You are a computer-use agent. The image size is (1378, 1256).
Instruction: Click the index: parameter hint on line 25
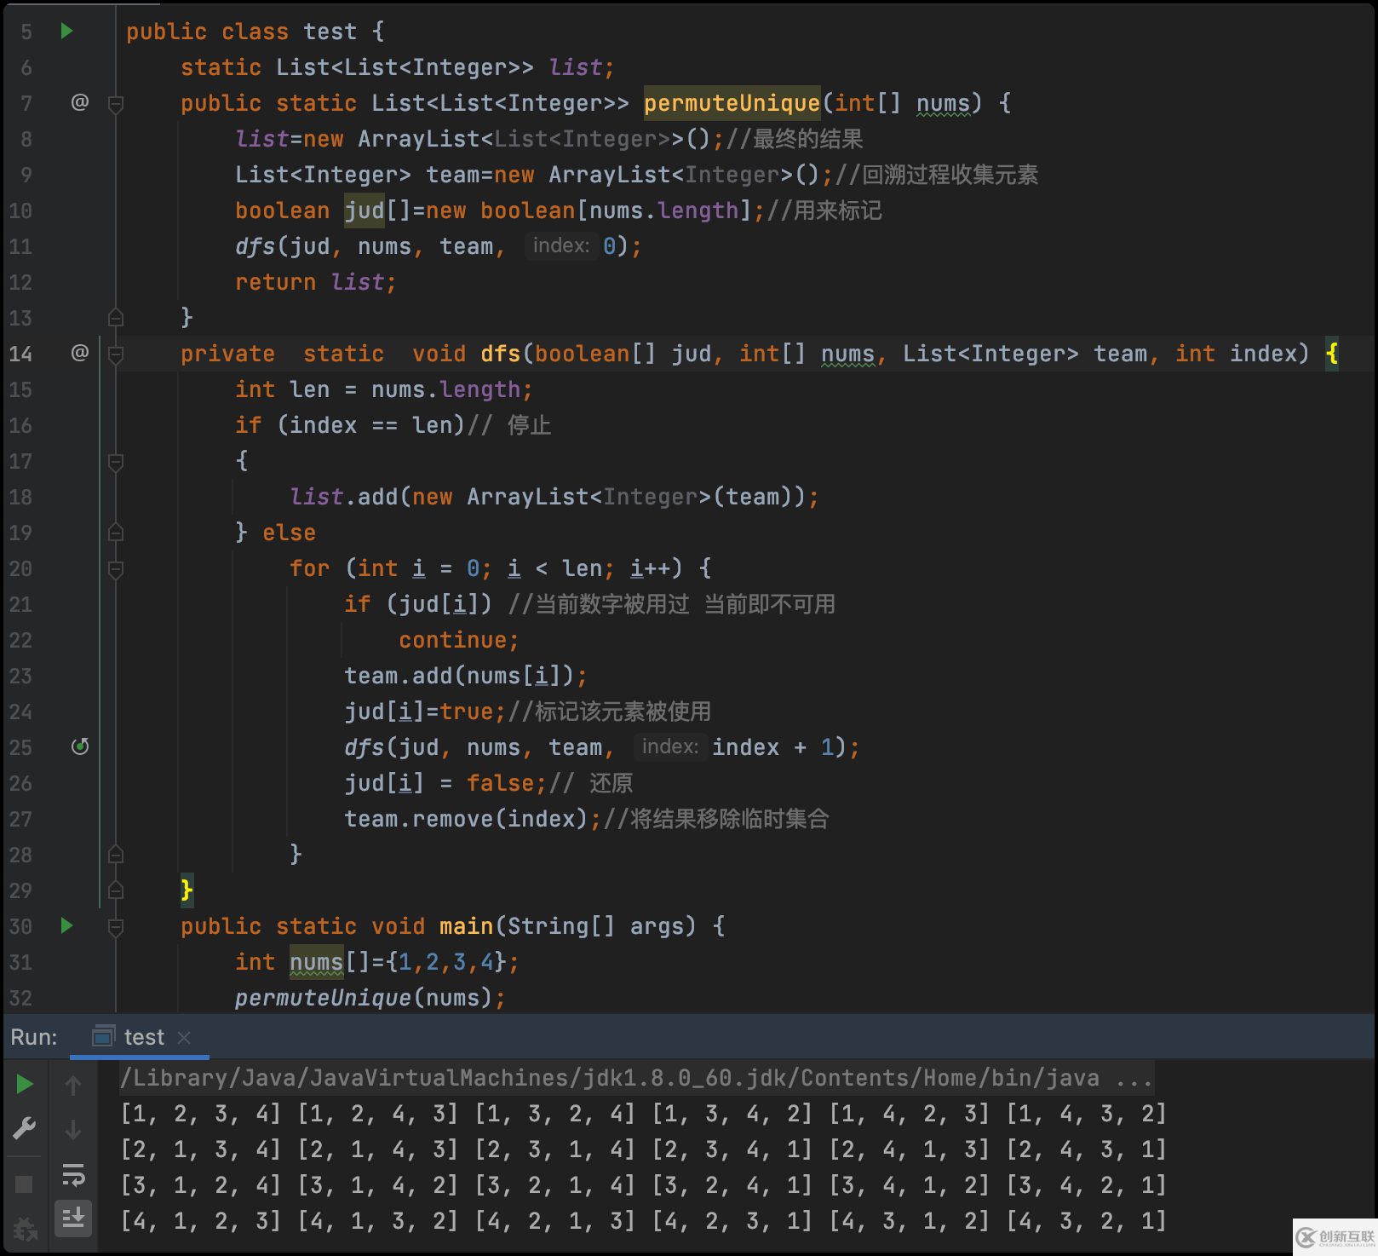coord(670,746)
